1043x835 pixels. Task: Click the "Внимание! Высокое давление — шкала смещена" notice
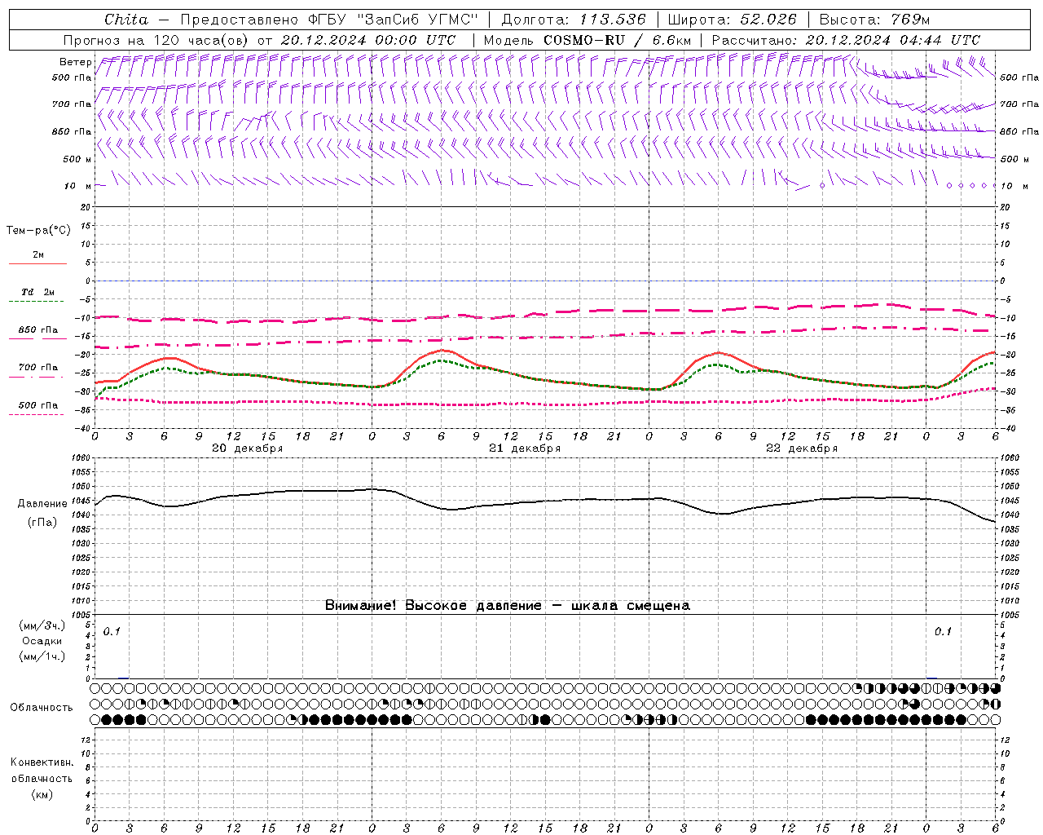click(x=508, y=605)
